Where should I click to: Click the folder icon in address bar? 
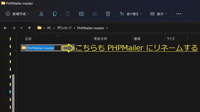point(39,28)
